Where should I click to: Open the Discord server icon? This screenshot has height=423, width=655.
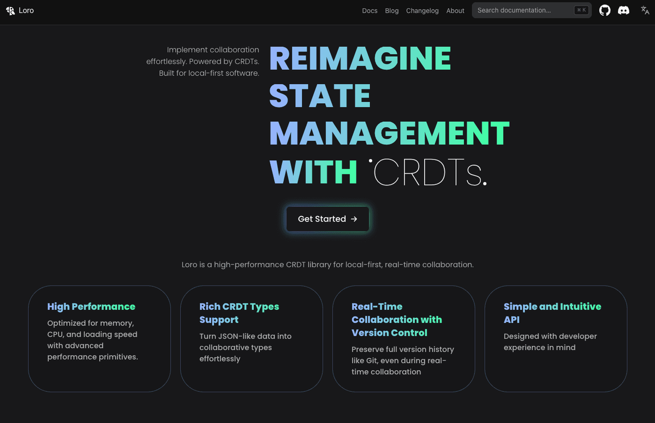[x=623, y=10]
